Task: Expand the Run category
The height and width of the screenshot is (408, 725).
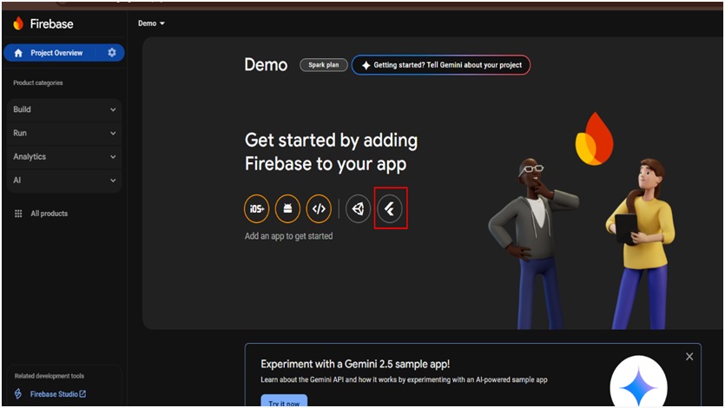Action: 64,133
